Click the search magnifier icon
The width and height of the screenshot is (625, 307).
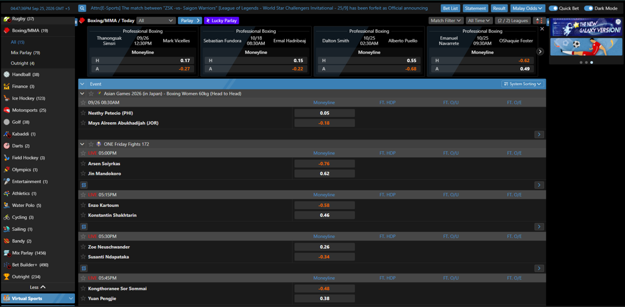82,8
